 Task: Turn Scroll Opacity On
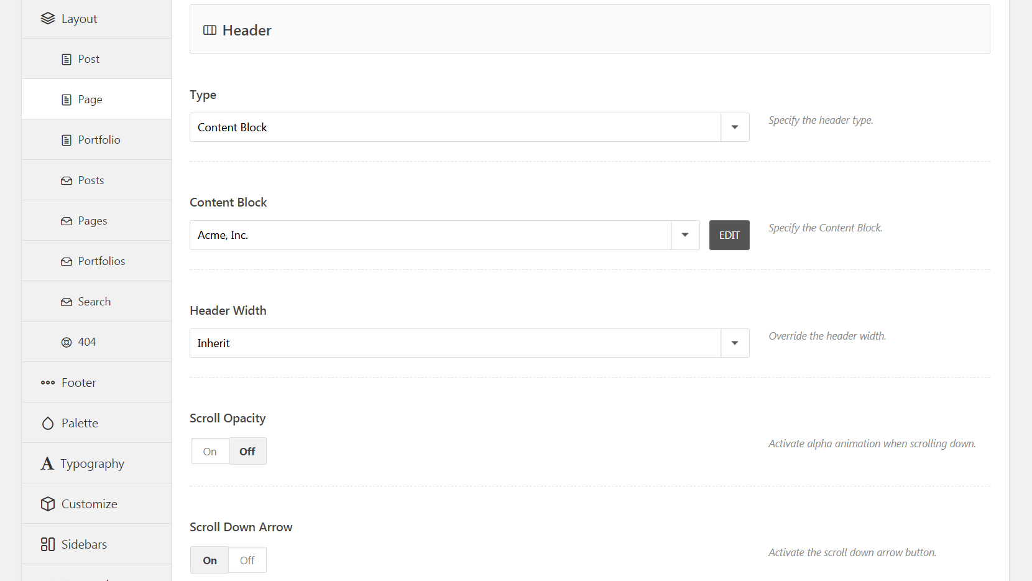[210, 452]
